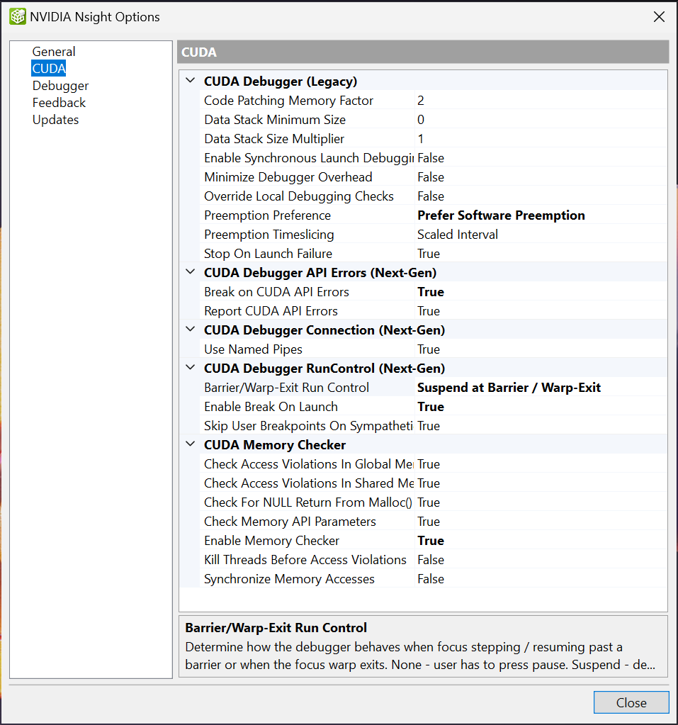Open the Debugger options page
Viewport: 678px width, 725px height.
pos(60,86)
